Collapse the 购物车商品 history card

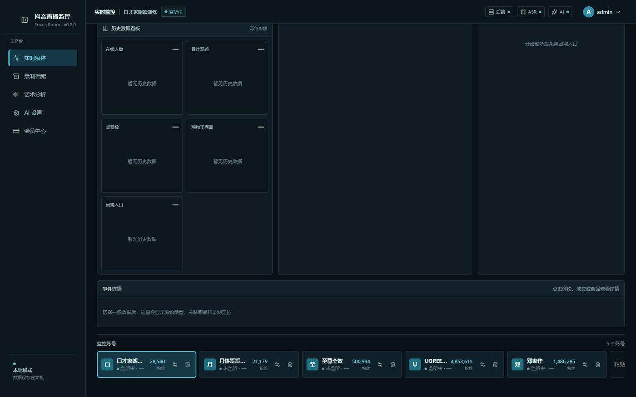click(x=261, y=127)
